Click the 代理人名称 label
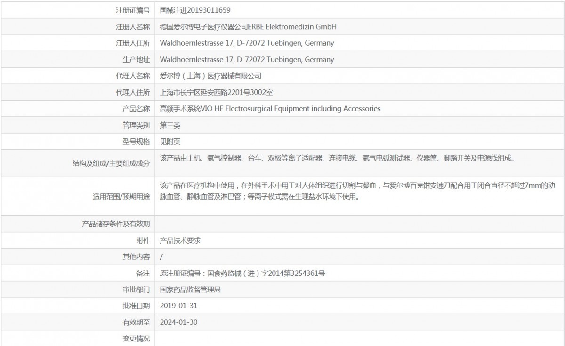The image size is (565, 346). [x=133, y=76]
